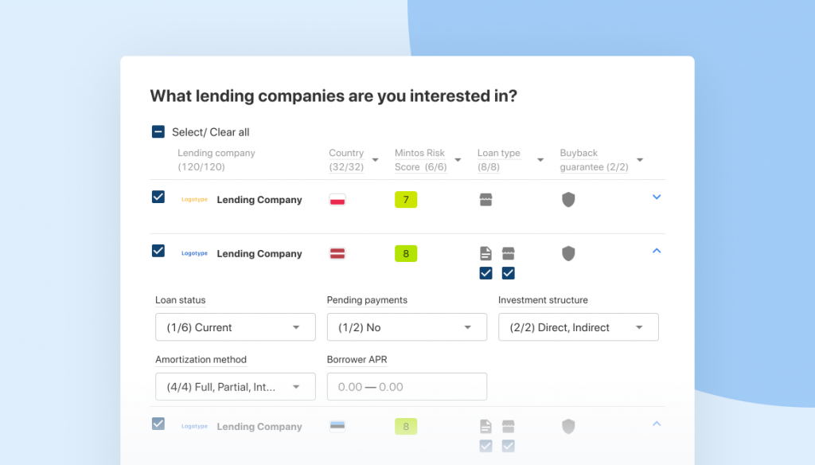Click the storefront icon in second row
Viewport: 815px width, 465px height.
(x=509, y=254)
